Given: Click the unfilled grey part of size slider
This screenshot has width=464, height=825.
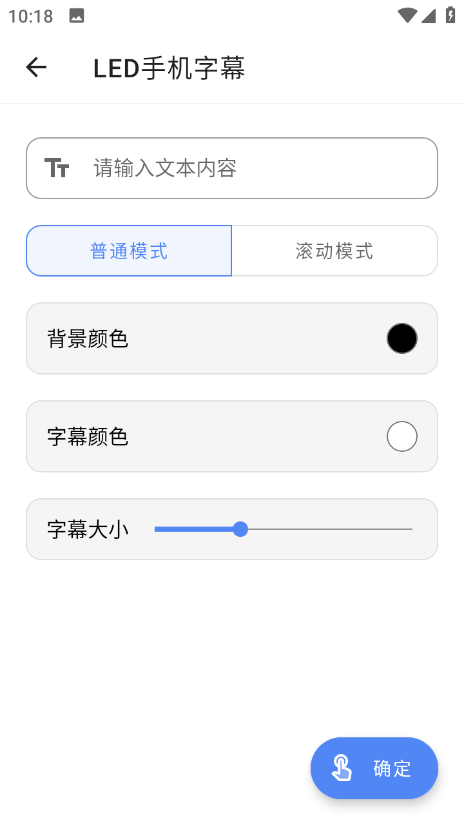Looking at the screenshot, I should (329, 529).
